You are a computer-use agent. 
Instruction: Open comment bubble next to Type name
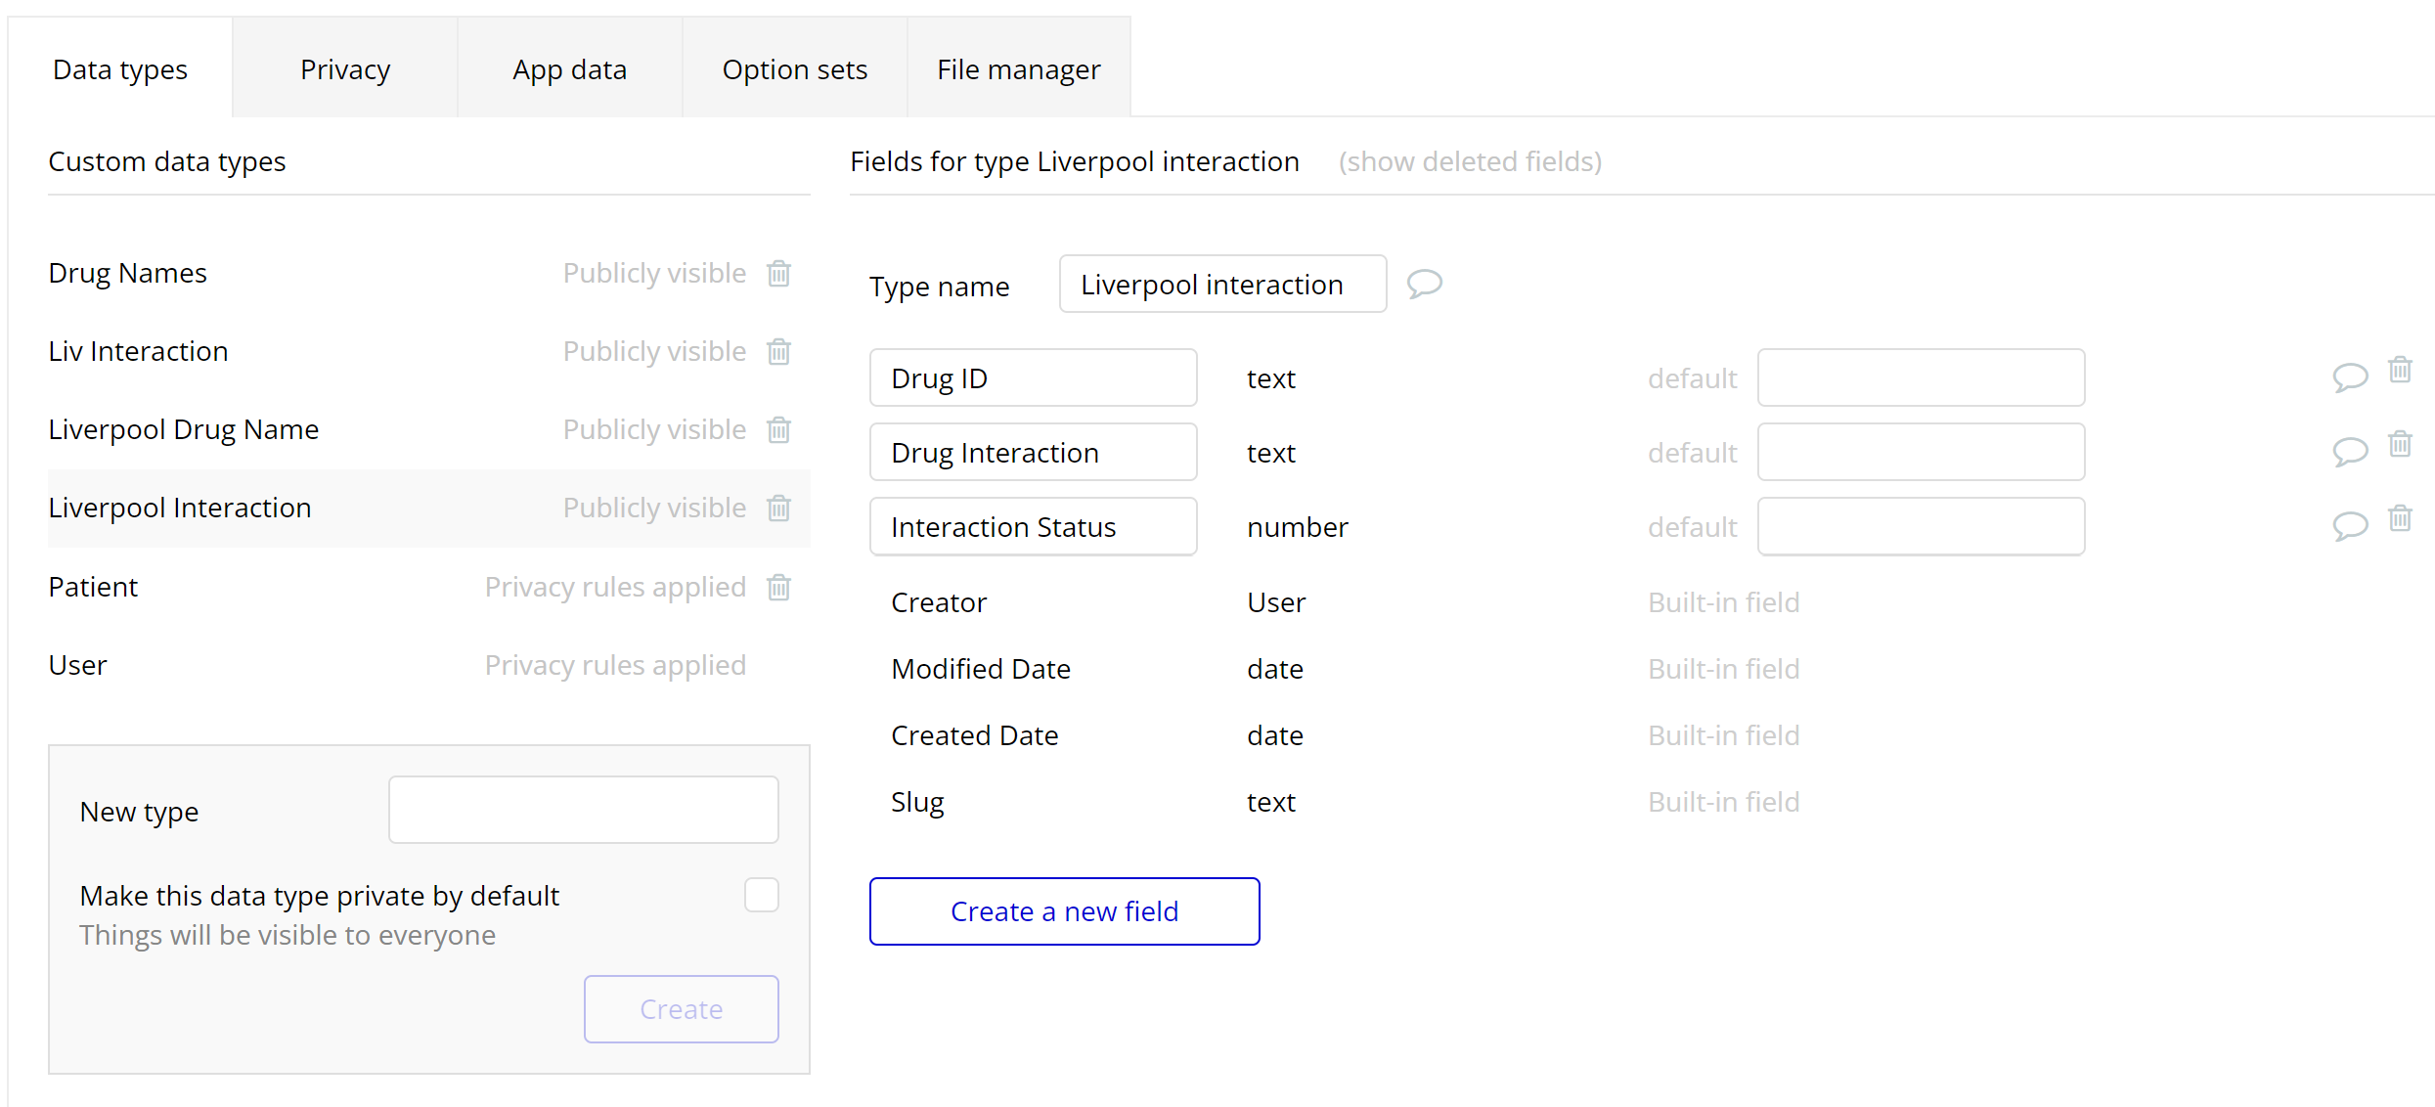point(1424,285)
